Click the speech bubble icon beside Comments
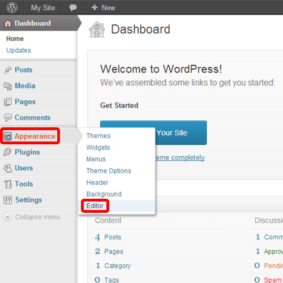 click(x=8, y=118)
